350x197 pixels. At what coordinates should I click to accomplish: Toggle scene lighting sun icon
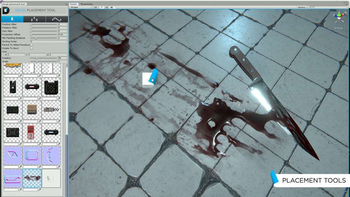102,7
